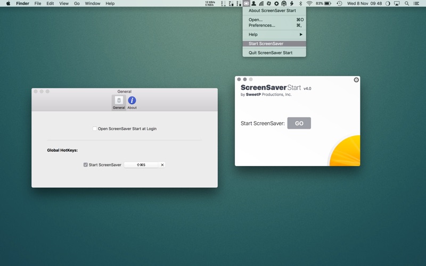Switch to the About preferences pane
The image size is (426, 266).
(x=132, y=103)
